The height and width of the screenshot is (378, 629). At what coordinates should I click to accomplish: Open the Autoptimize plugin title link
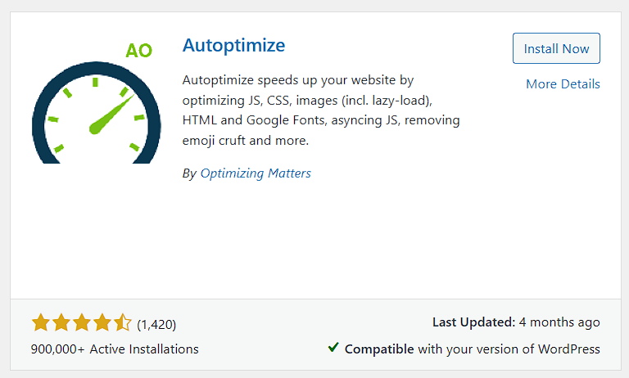(x=233, y=45)
